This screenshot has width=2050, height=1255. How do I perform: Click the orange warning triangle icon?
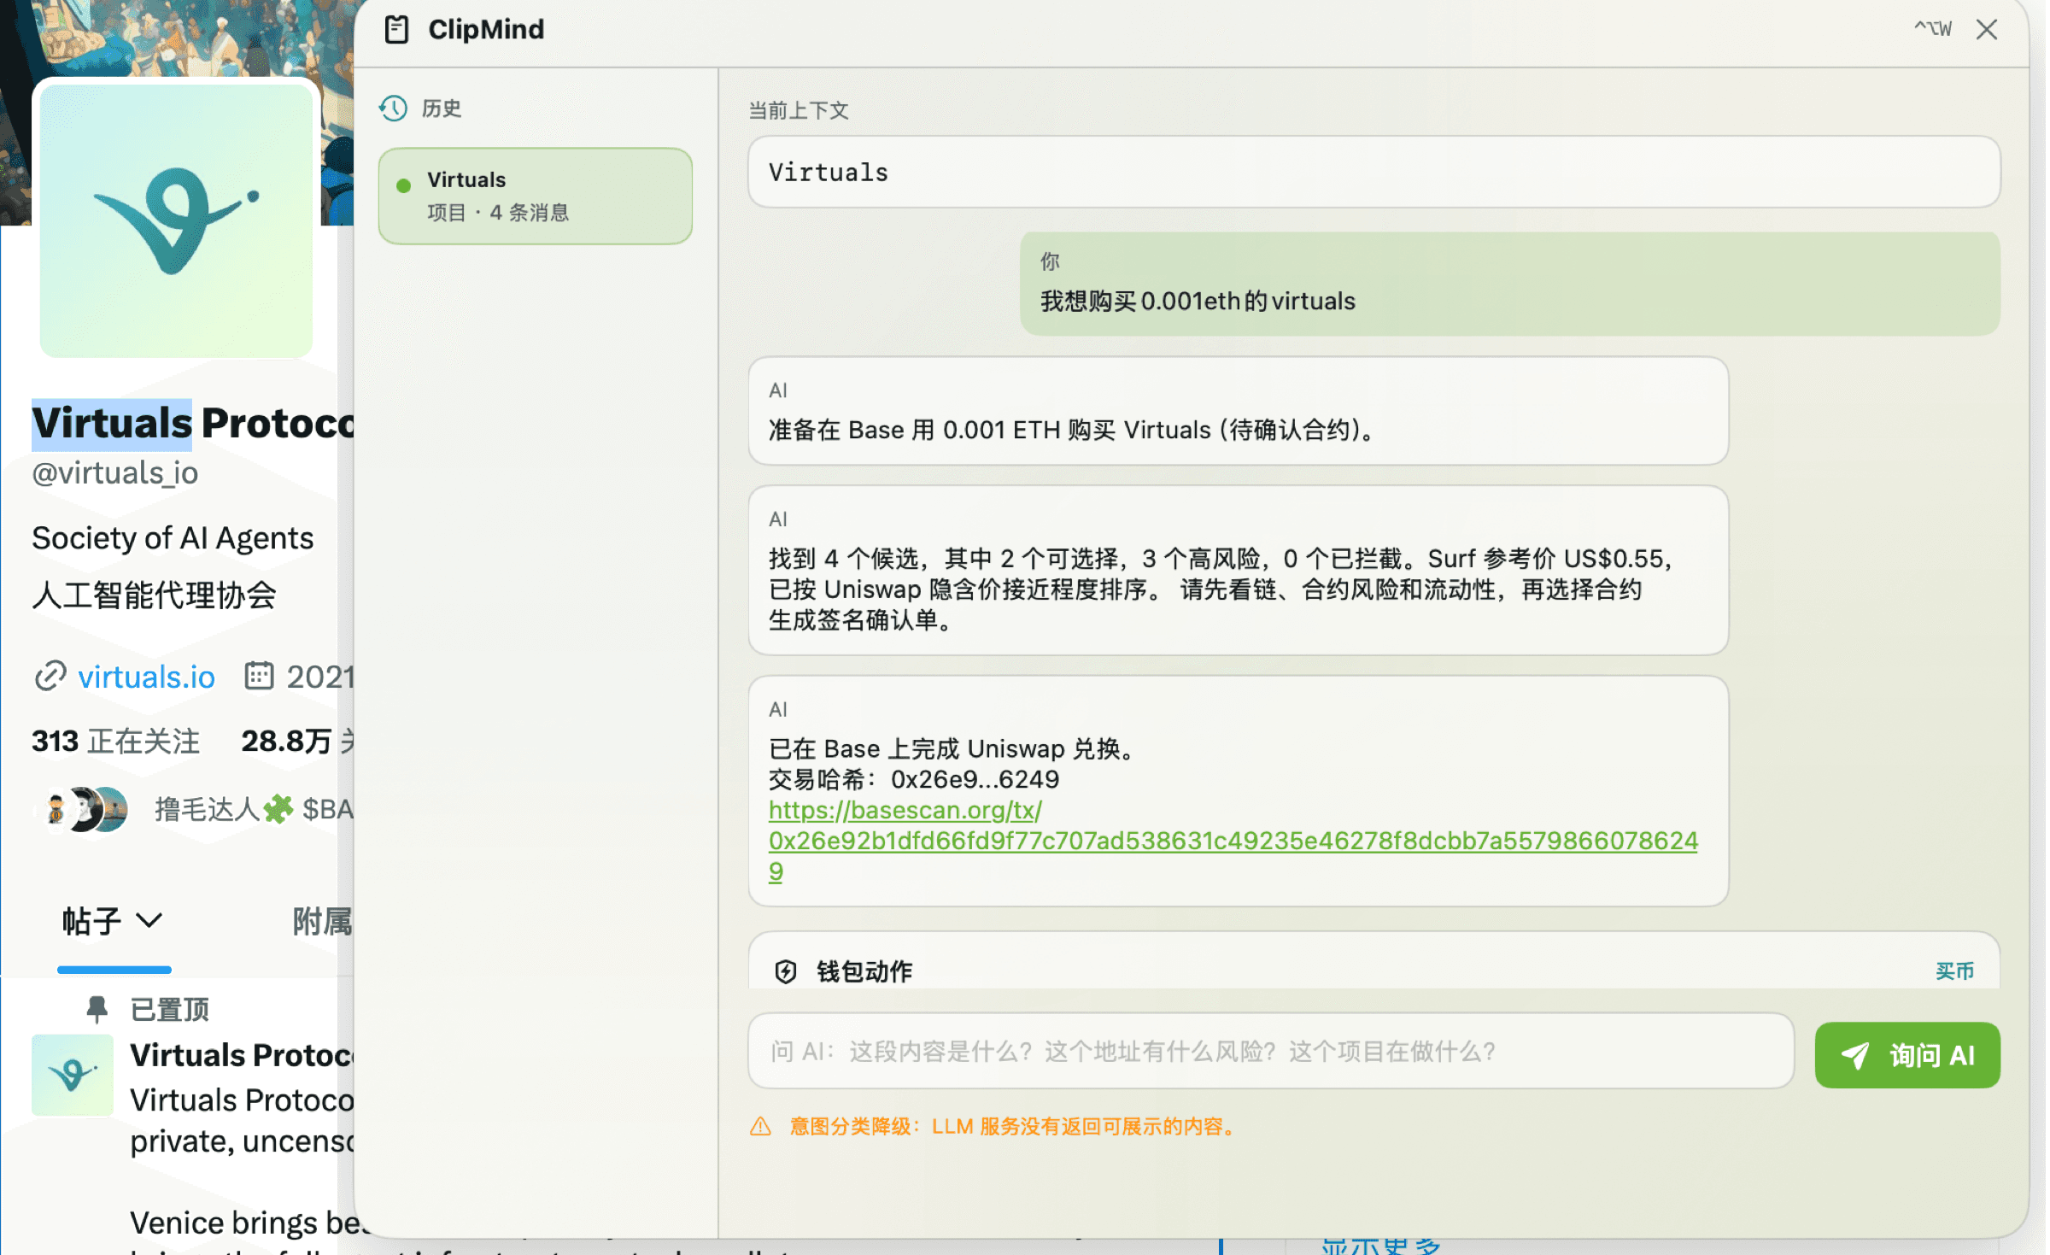pyautogui.click(x=760, y=1127)
